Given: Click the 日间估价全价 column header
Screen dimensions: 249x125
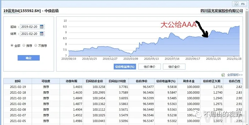Looking at the screenshot, I should coord(94,81).
